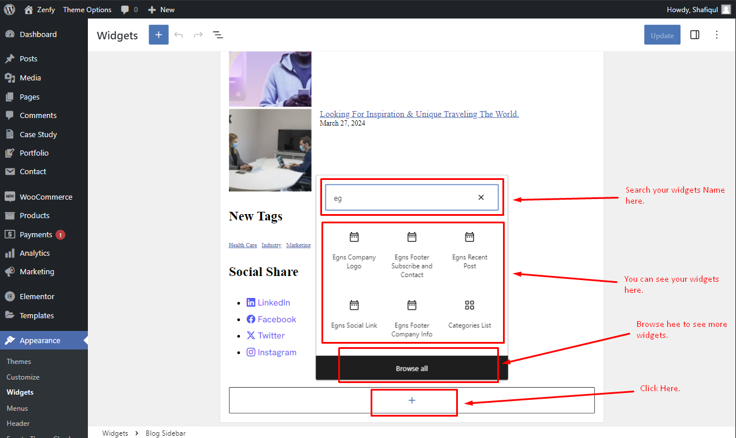
Task: Open the Instagram social link
Action: tap(271, 352)
